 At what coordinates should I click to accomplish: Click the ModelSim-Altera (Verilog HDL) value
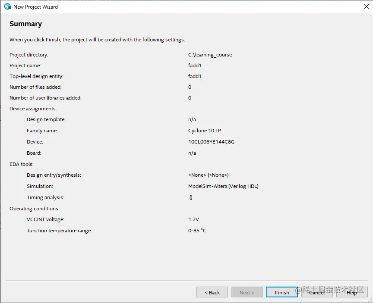223,186
